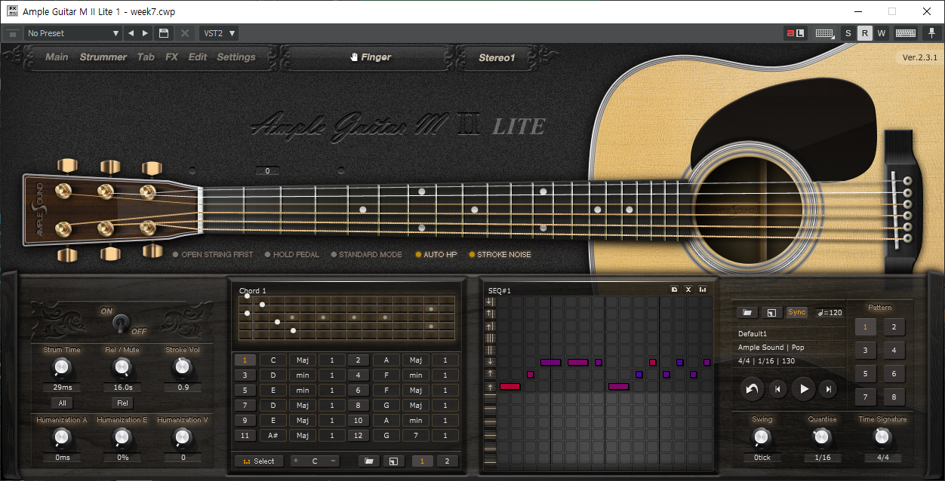This screenshot has height=481, width=945.
Task: Select chord slot number 1
Action: pyautogui.click(x=245, y=360)
